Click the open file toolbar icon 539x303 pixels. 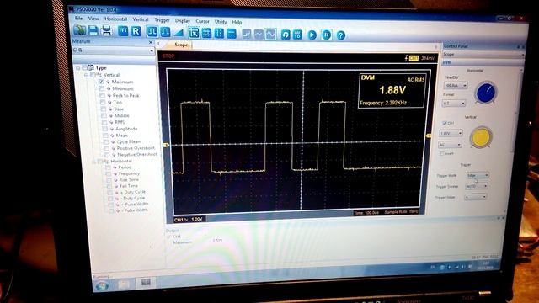(80, 30)
